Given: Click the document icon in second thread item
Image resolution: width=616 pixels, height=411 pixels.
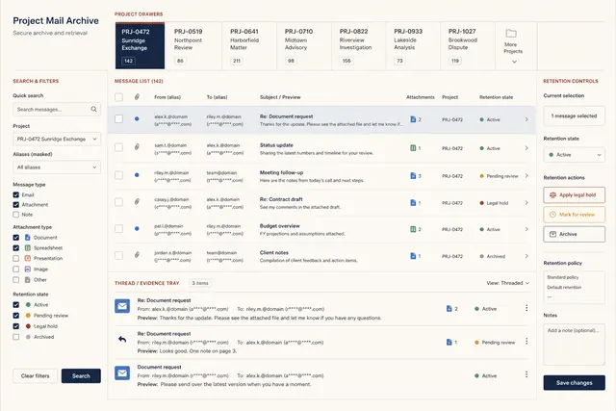Looking at the screenshot, I should coord(449,343).
